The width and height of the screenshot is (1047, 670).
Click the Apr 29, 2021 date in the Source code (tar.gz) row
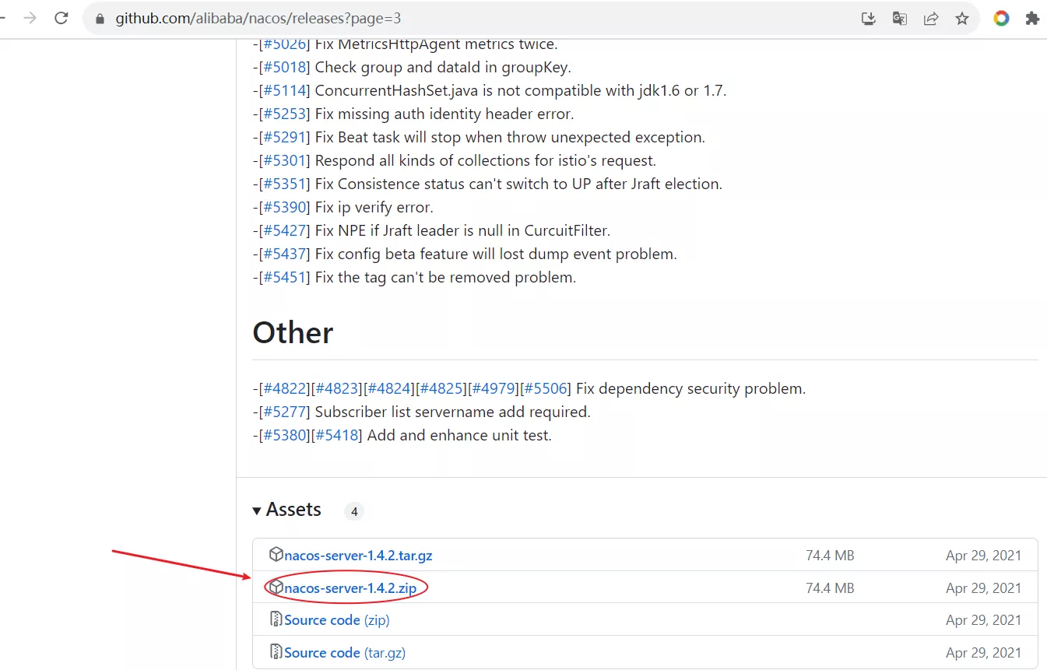983,653
